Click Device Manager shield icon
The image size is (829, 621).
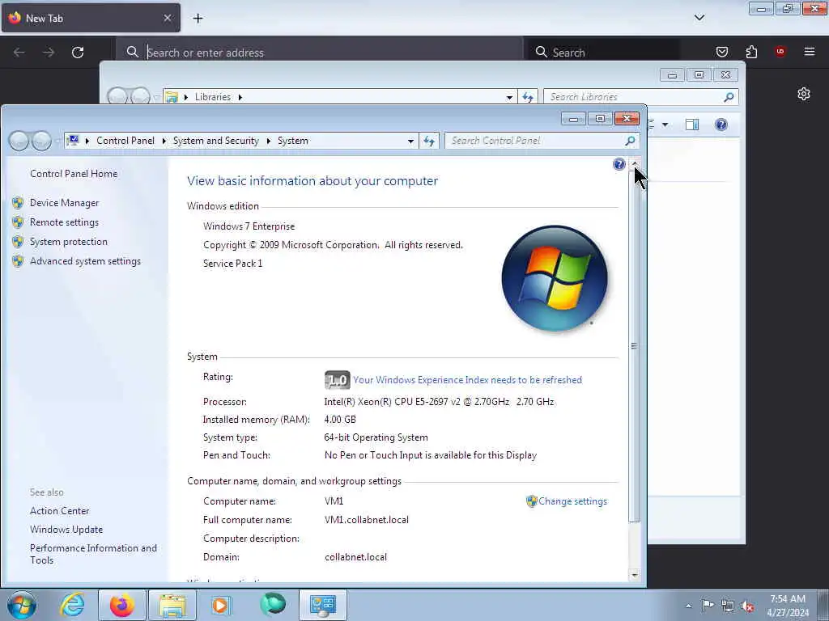tap(18, 203)
